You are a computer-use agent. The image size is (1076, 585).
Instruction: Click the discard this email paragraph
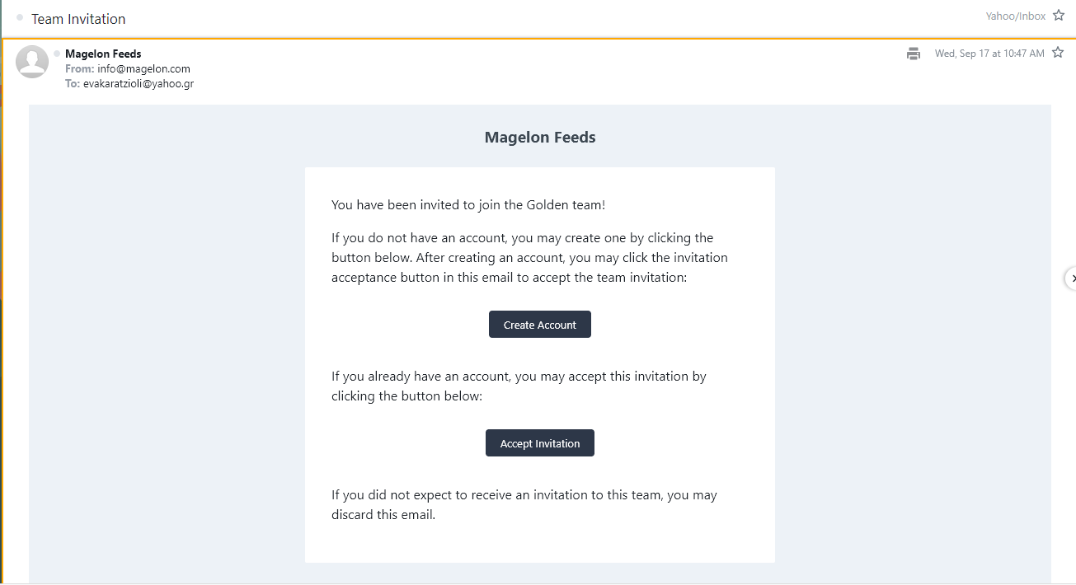coord(524,505)
